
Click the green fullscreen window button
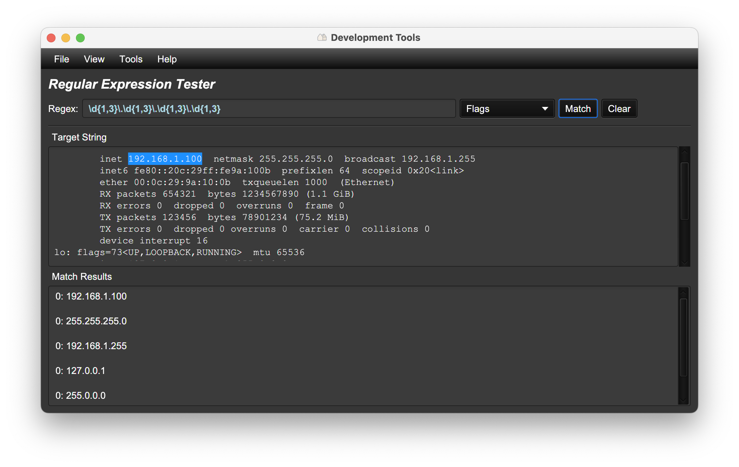click(80, 38)
